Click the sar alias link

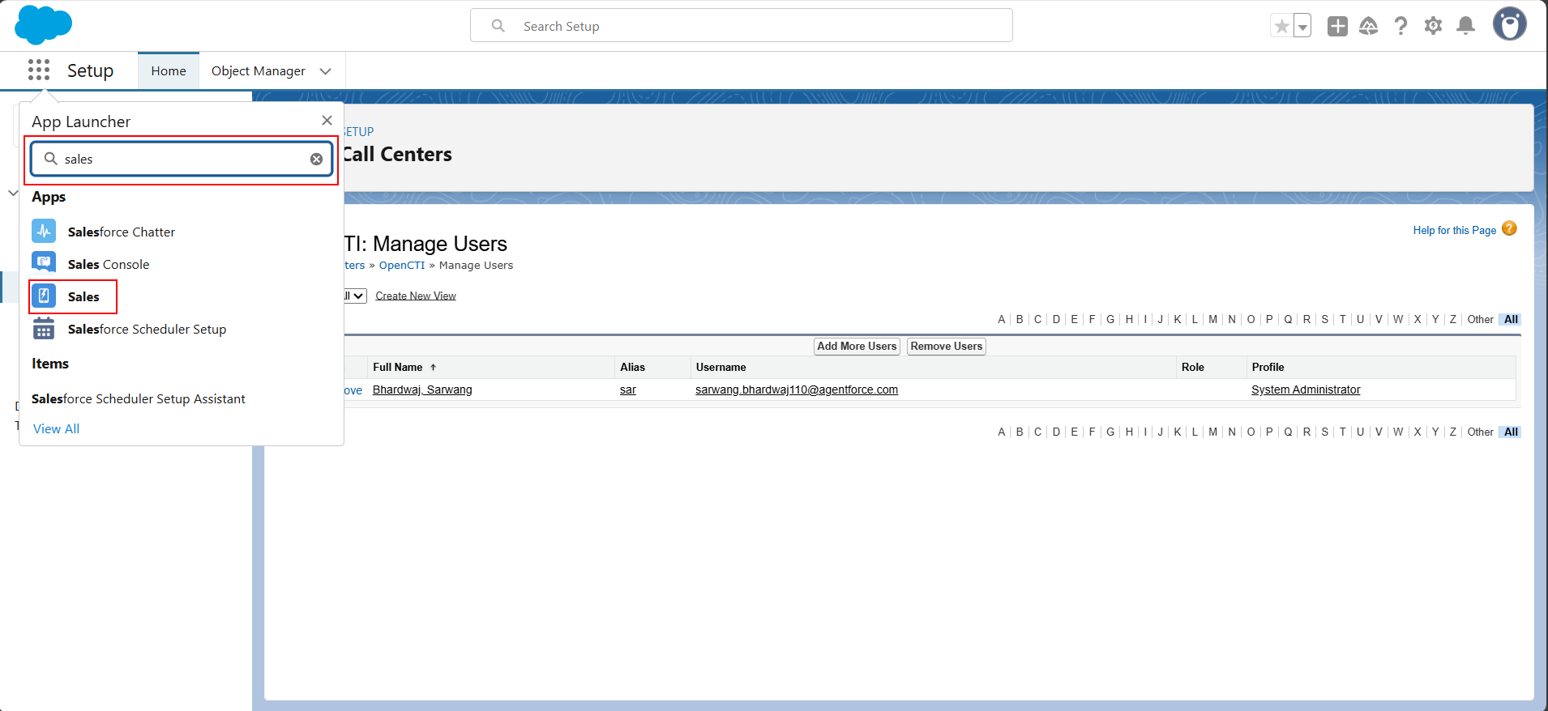[628, 390]
